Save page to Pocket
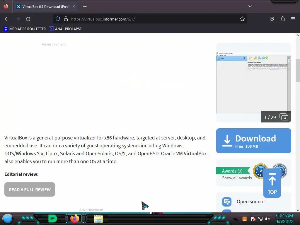300x225 pixels. pos(272,19)
